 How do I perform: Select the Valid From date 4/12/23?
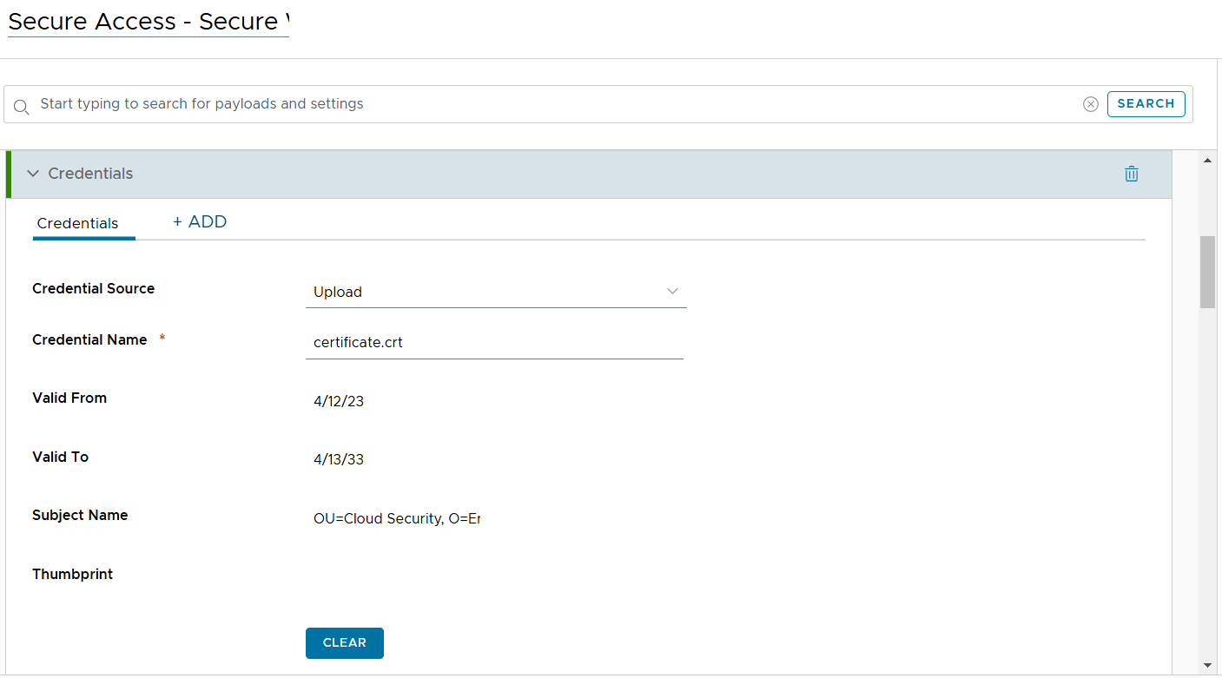click(339, 401)
